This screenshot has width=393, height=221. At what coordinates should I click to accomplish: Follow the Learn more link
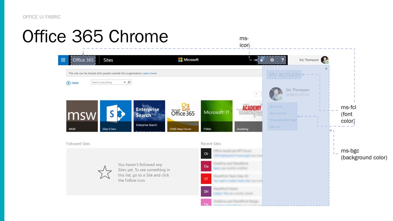[x=150, y=73]
